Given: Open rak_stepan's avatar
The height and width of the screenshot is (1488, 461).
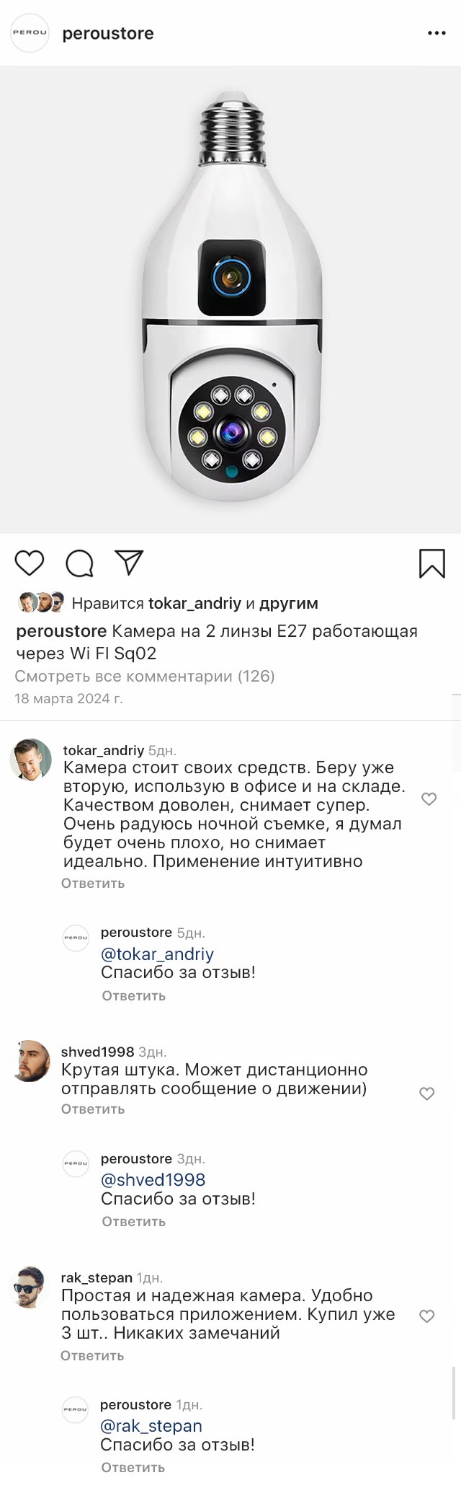Looking at the screenshot, I should [x=30, y=1287].
